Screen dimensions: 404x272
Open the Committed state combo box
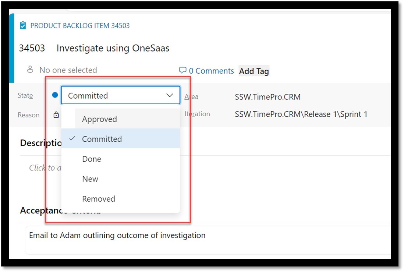click(x=114, y=96)
